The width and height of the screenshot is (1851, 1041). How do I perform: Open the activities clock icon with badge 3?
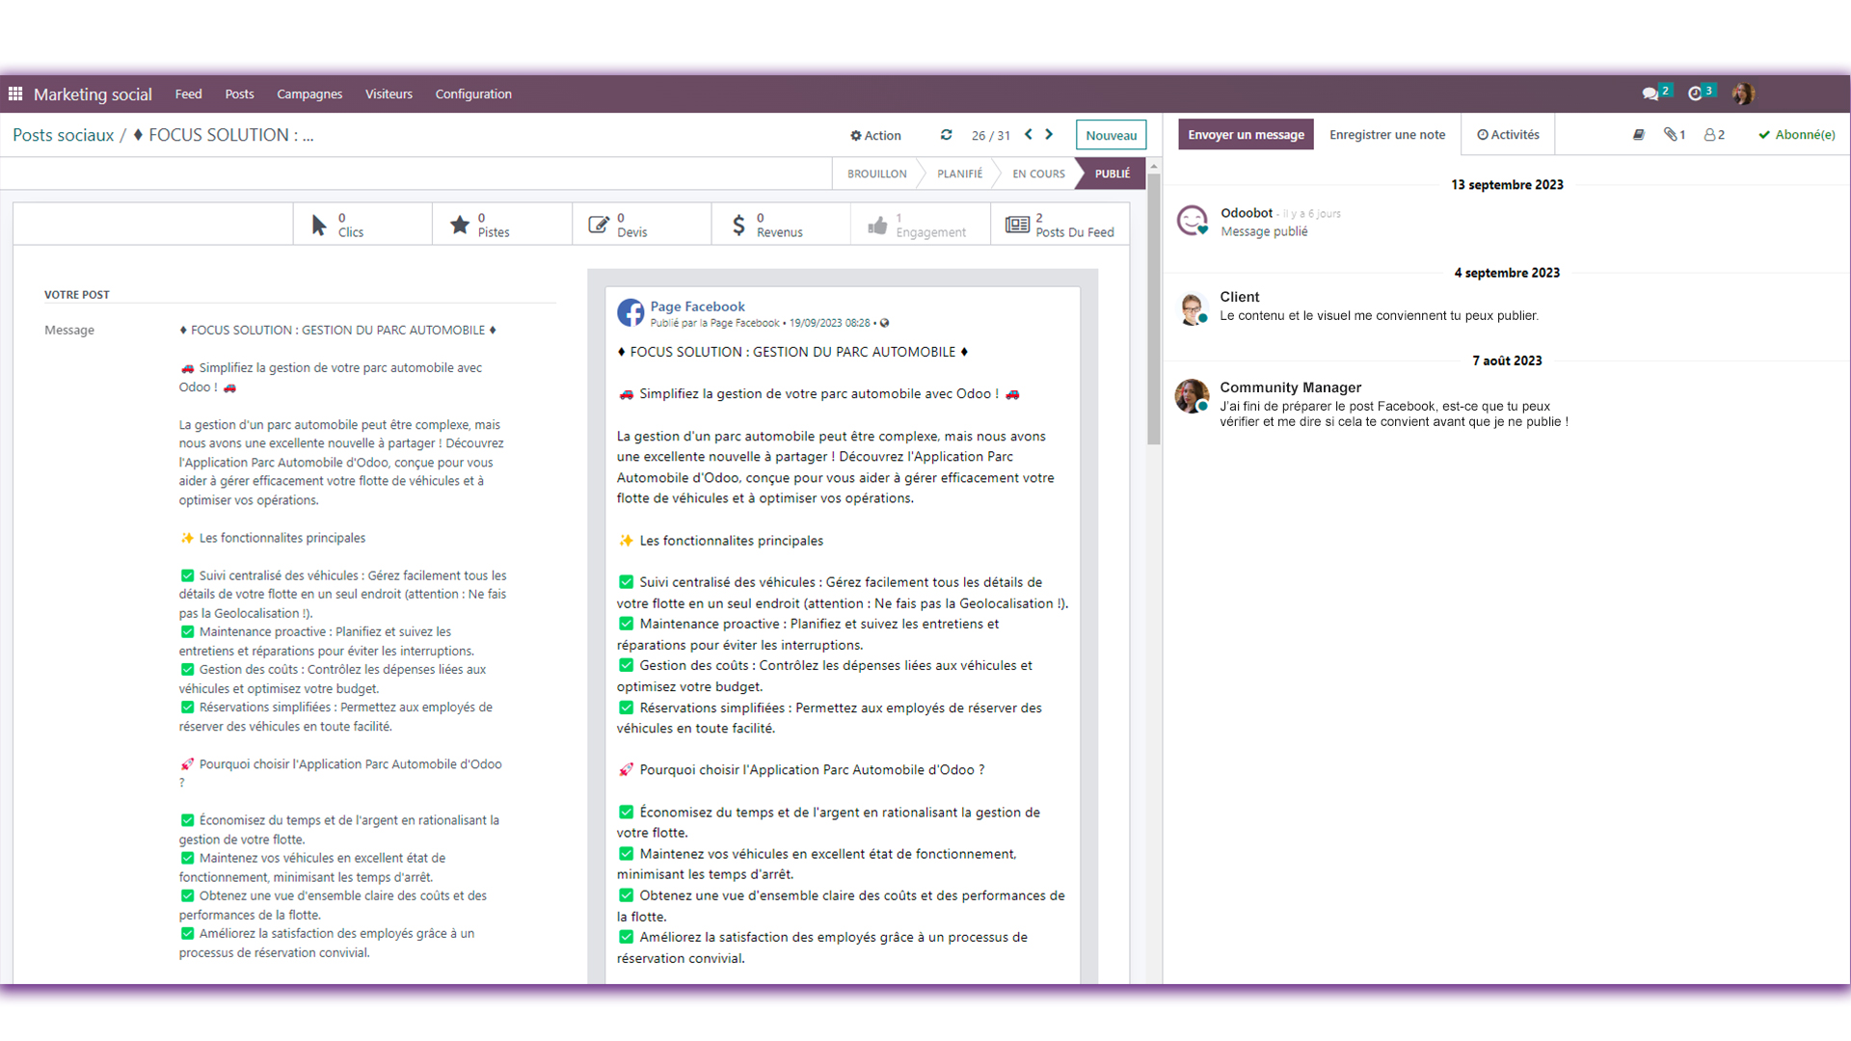click(1701, 93)
